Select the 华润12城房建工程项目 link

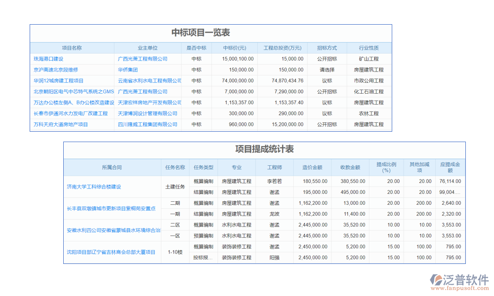(x=58, y=81)
